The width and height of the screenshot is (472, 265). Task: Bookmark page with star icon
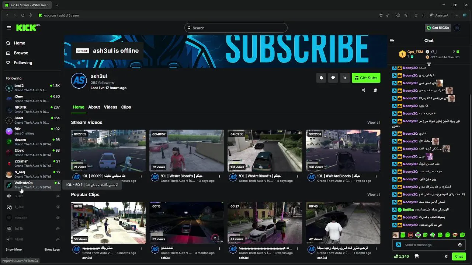tap(381, 15)
